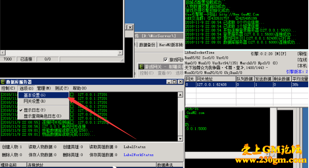This screenshot has width=309, height=168.
Task: Click the 连接地址 column header
Action: point(91,165)
